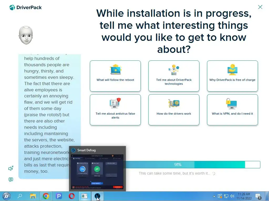Open the taskbar search magnifier
This screenshot has height=201, width=269.
pos(20,196)
